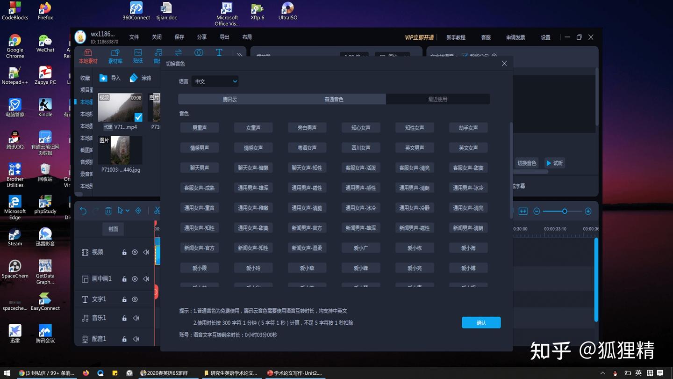673x379 pixels.
Task: Open 设置 settings in title bar
Action: 546,37
